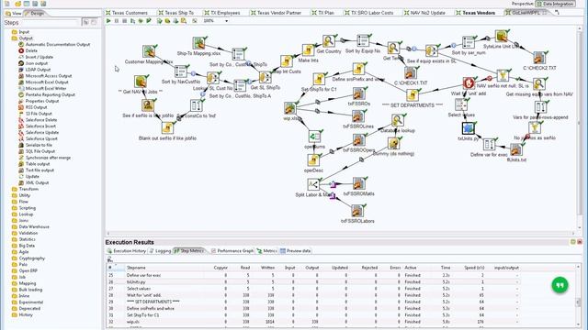Screen dimensions: 588x330
Task: Open the Preview data tab
Action: click(x=296, y=250)
